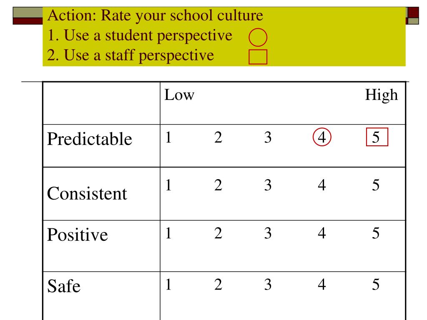This screenshot has height=320, width=427.
Task: Click the High scale header
Action: [x=381, y=96]
